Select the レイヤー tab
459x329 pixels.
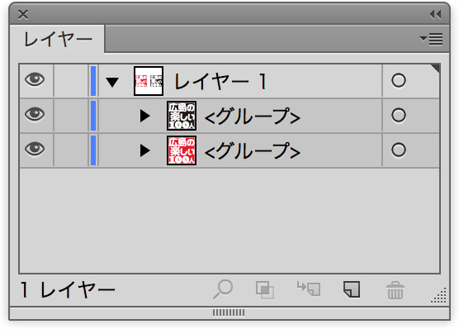(58, 40)
